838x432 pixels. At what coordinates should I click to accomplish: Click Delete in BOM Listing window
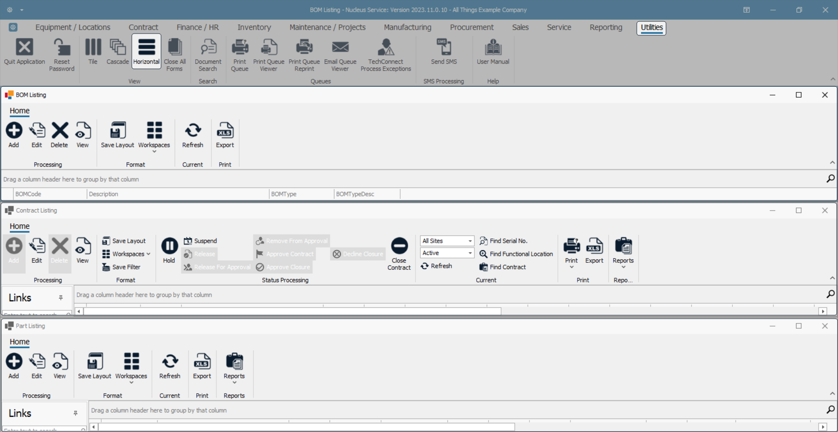(x=59, y=135)
